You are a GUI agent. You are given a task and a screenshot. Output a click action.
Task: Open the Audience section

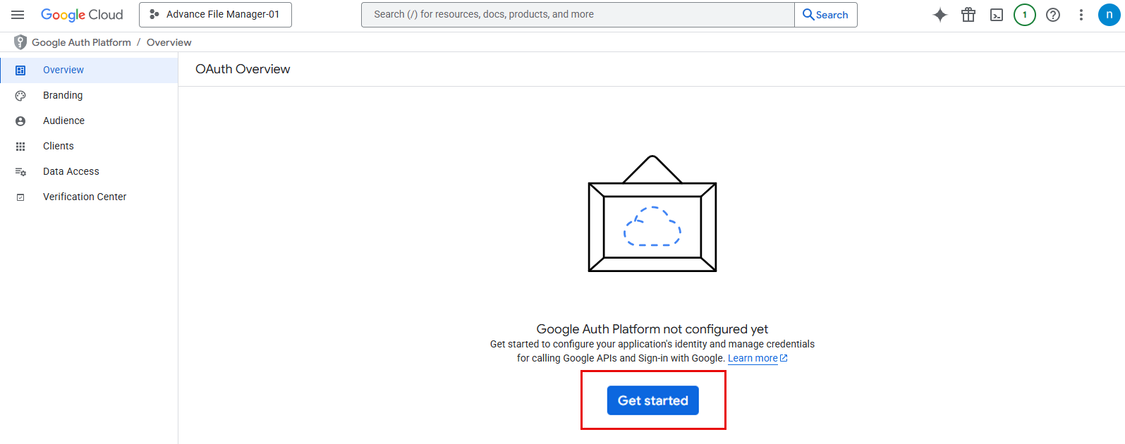(63, 121)
